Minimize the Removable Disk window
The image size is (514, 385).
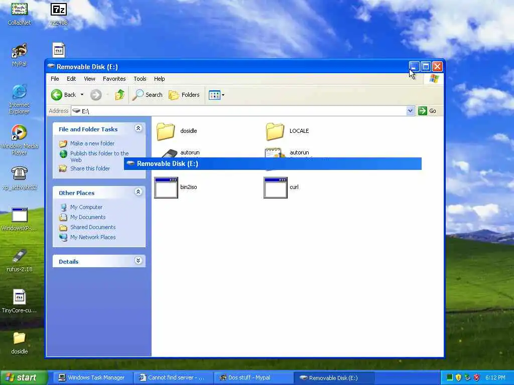tap(414, 67)
